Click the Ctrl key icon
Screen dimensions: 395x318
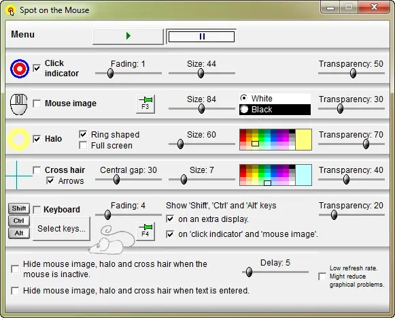19,221
